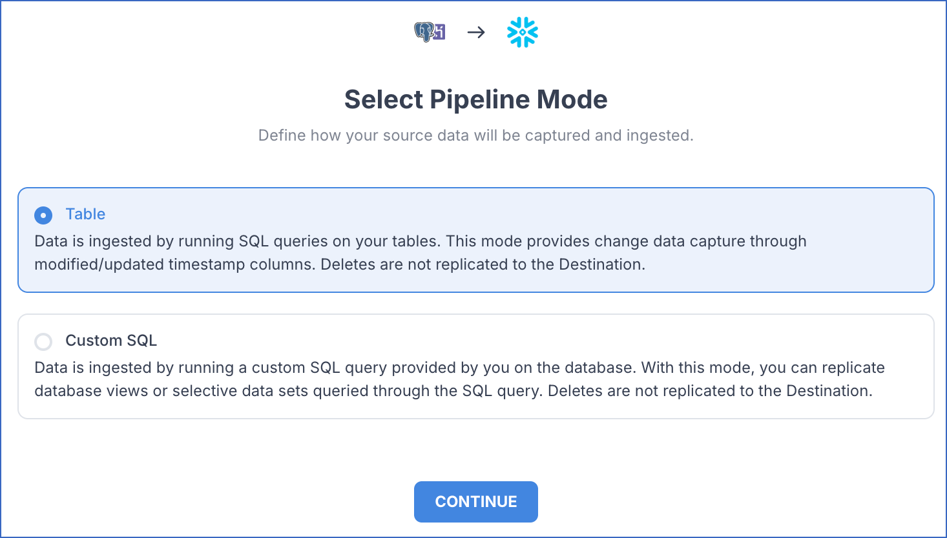The image size is (947, 538).
Task: Choose the "Custom SQL" option label
Action: click(x=111, y=341)
